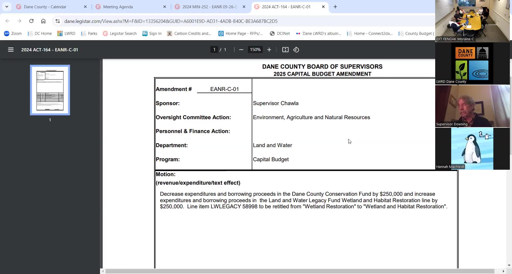Close the 2024 ACT-164 tab
Image resolution: width=512 pixels, height=274 pixels.
[x=323, y=7]
